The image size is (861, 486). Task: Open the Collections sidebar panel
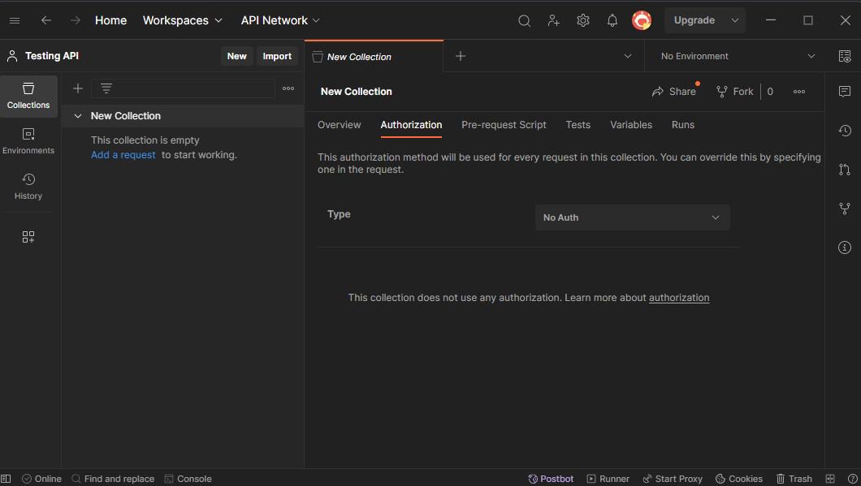pyautogui.click(x=28, y=96)
